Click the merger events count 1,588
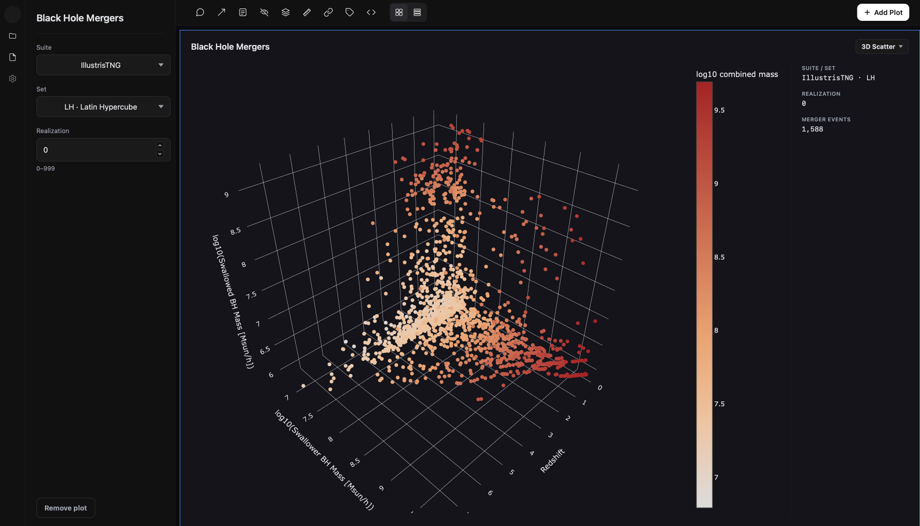 coord(812,129)
